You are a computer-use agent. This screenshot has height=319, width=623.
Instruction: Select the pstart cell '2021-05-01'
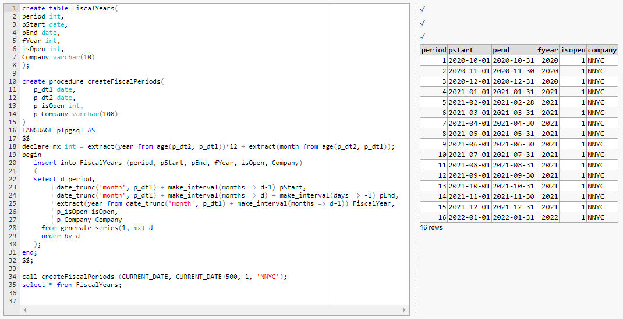469,134
